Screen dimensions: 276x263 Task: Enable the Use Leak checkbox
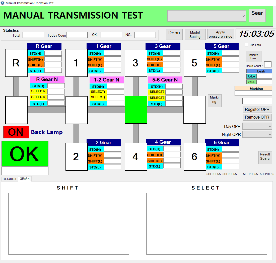247,45
